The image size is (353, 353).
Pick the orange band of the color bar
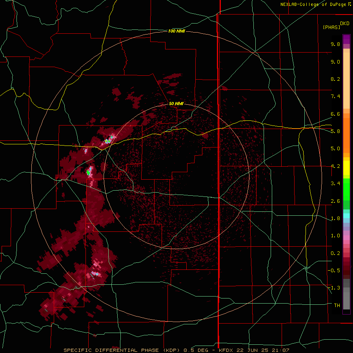click(x=346, y=136)
